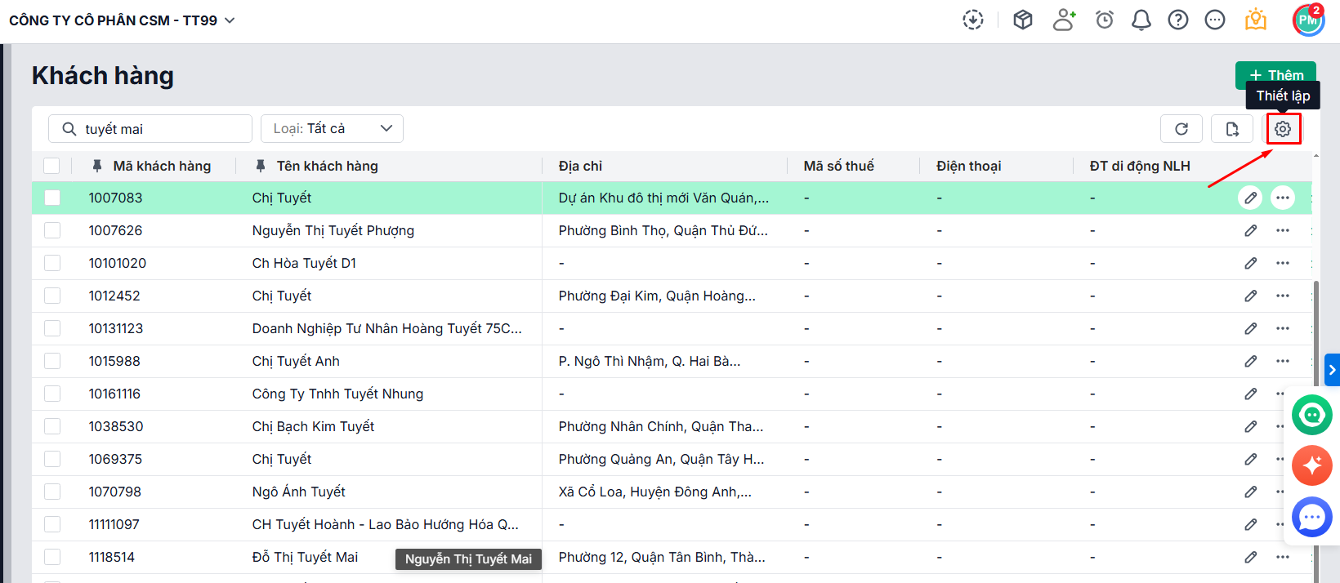Select the checkbox for customer 1015988
Viewport: 1340px width, 583px height.
[x=52, y=361]
